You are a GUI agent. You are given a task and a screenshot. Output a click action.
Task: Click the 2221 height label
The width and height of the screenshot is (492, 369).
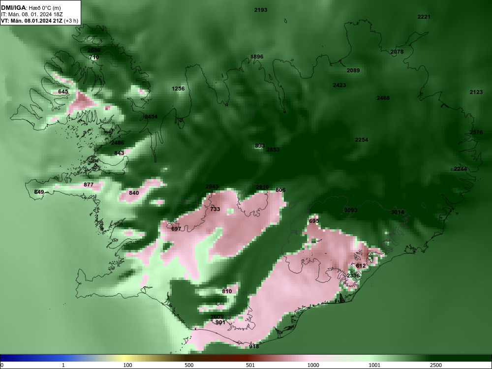pos(424,17)
